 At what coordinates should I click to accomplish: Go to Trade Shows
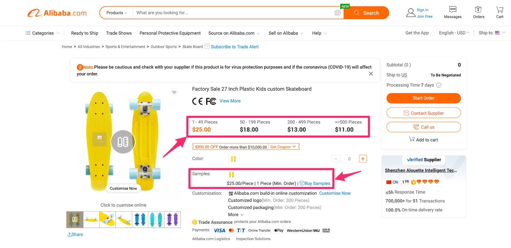pyautogui.click(x=119, y=33)
